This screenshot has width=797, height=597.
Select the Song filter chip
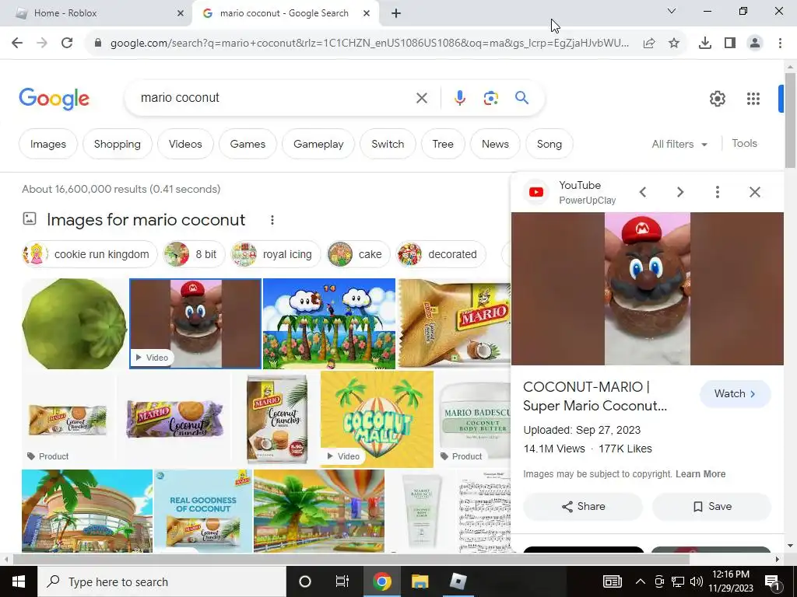tap(549, 144)
